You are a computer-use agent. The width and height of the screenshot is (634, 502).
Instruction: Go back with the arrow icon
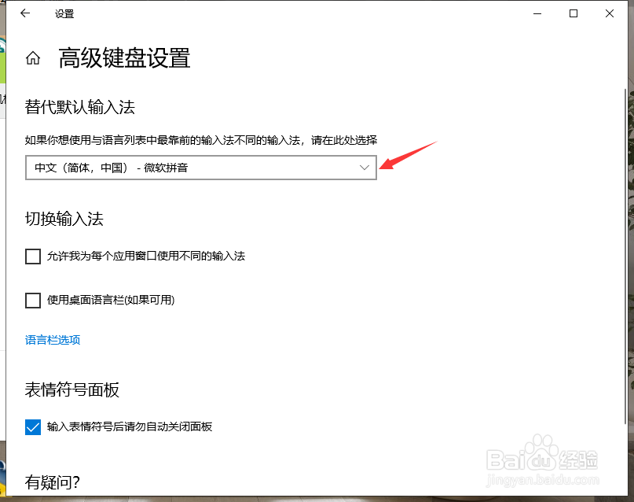[25, 13]
